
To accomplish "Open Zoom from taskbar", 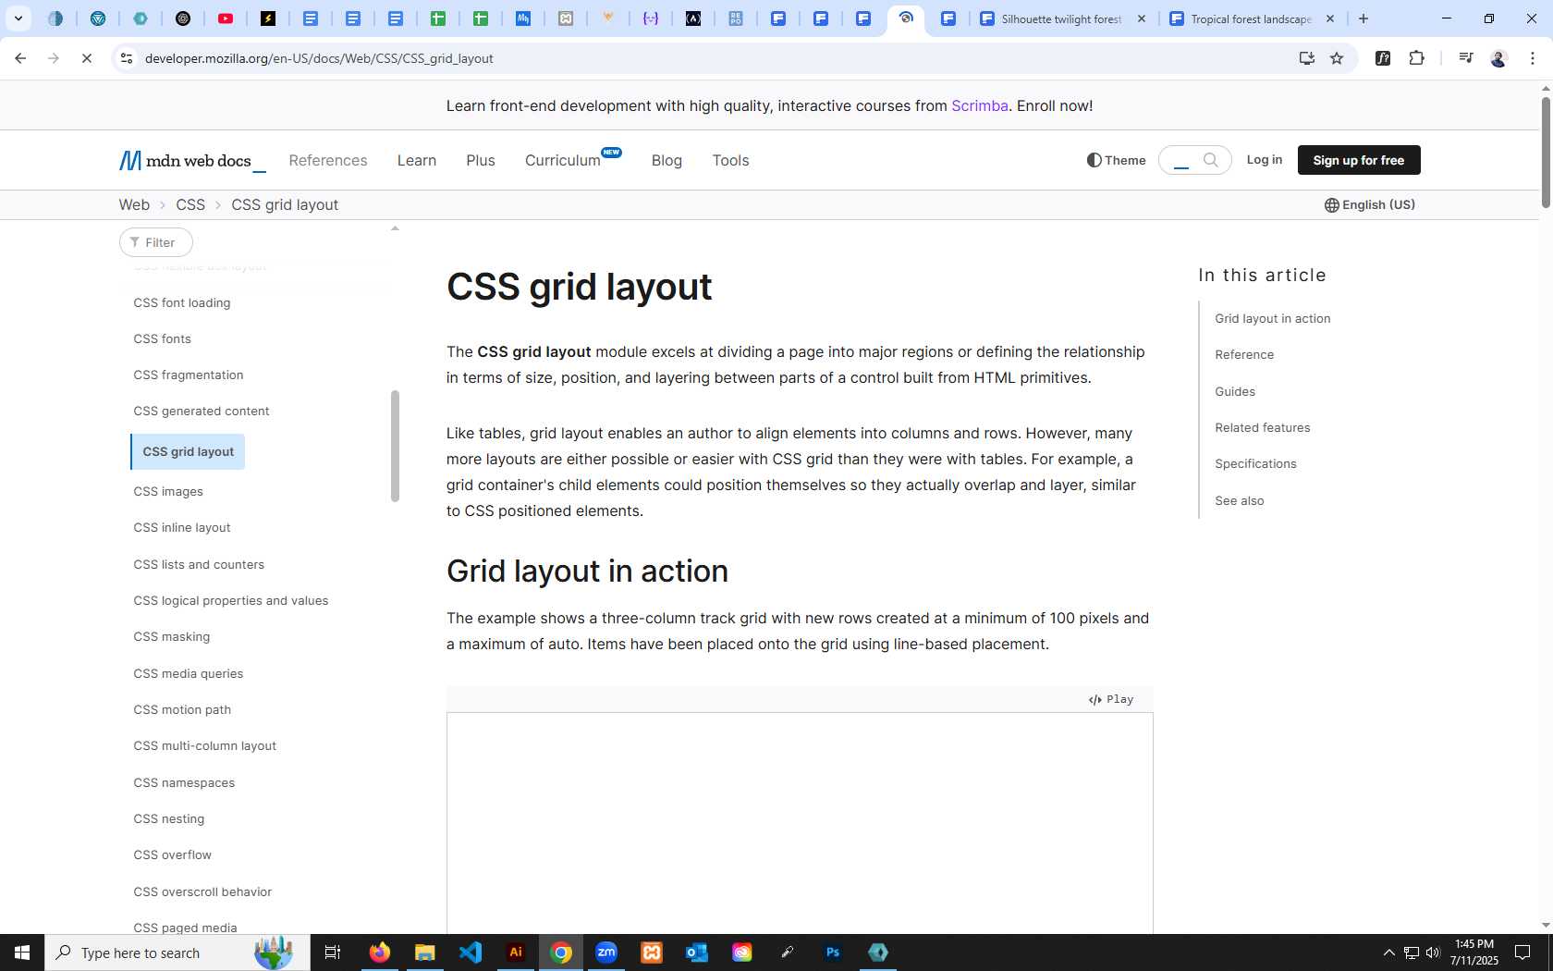I will tap(606, 953).
